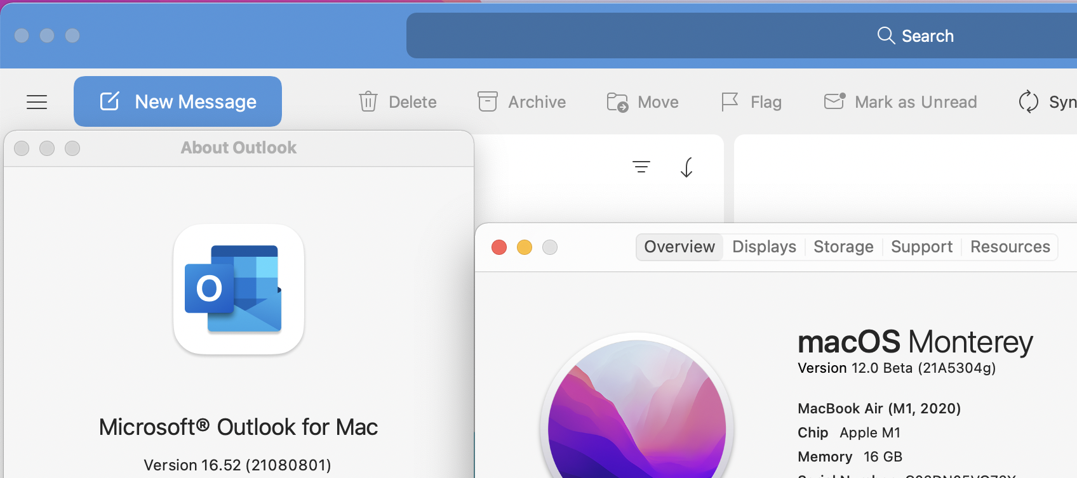Click the Flag label in toolbar

pos(766,102)
